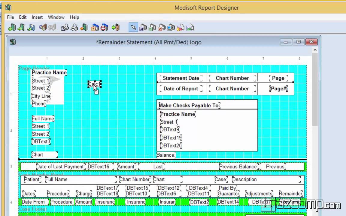Select the DBText20 field
This screenshot has width=346, height=216.
pyautogui.click(x=171, y=145)
